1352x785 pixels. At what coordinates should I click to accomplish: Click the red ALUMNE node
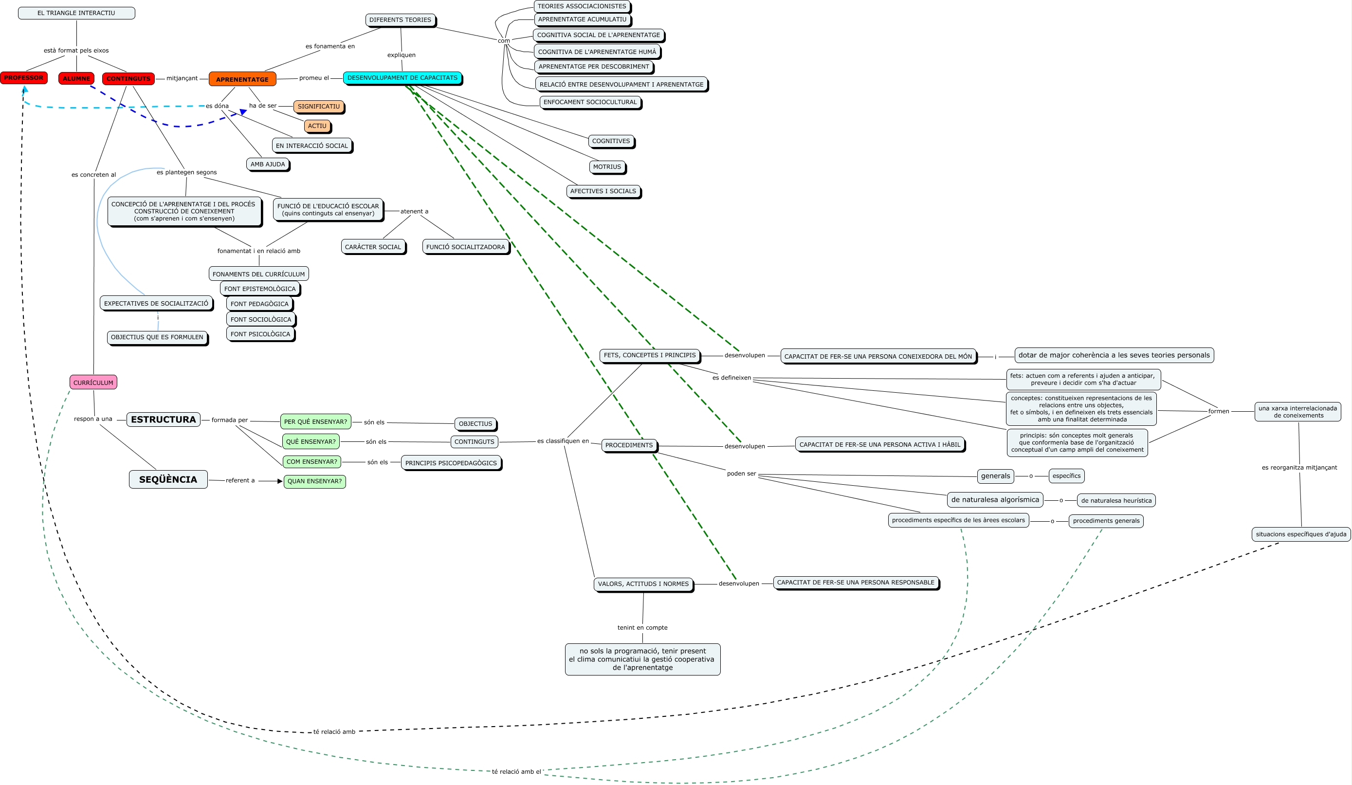tap(76, 78)
